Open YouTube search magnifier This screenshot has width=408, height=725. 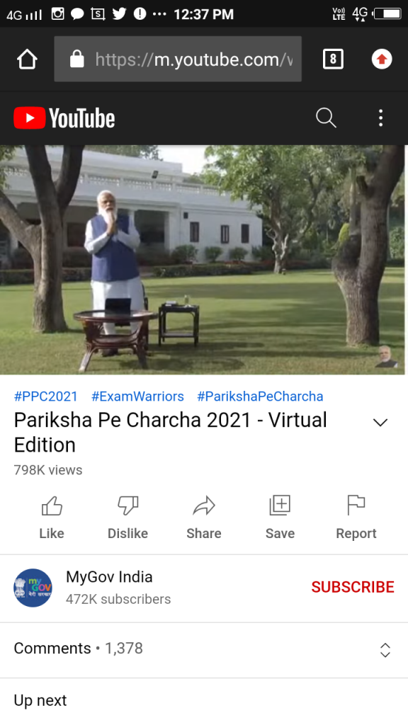pos(326,118)
